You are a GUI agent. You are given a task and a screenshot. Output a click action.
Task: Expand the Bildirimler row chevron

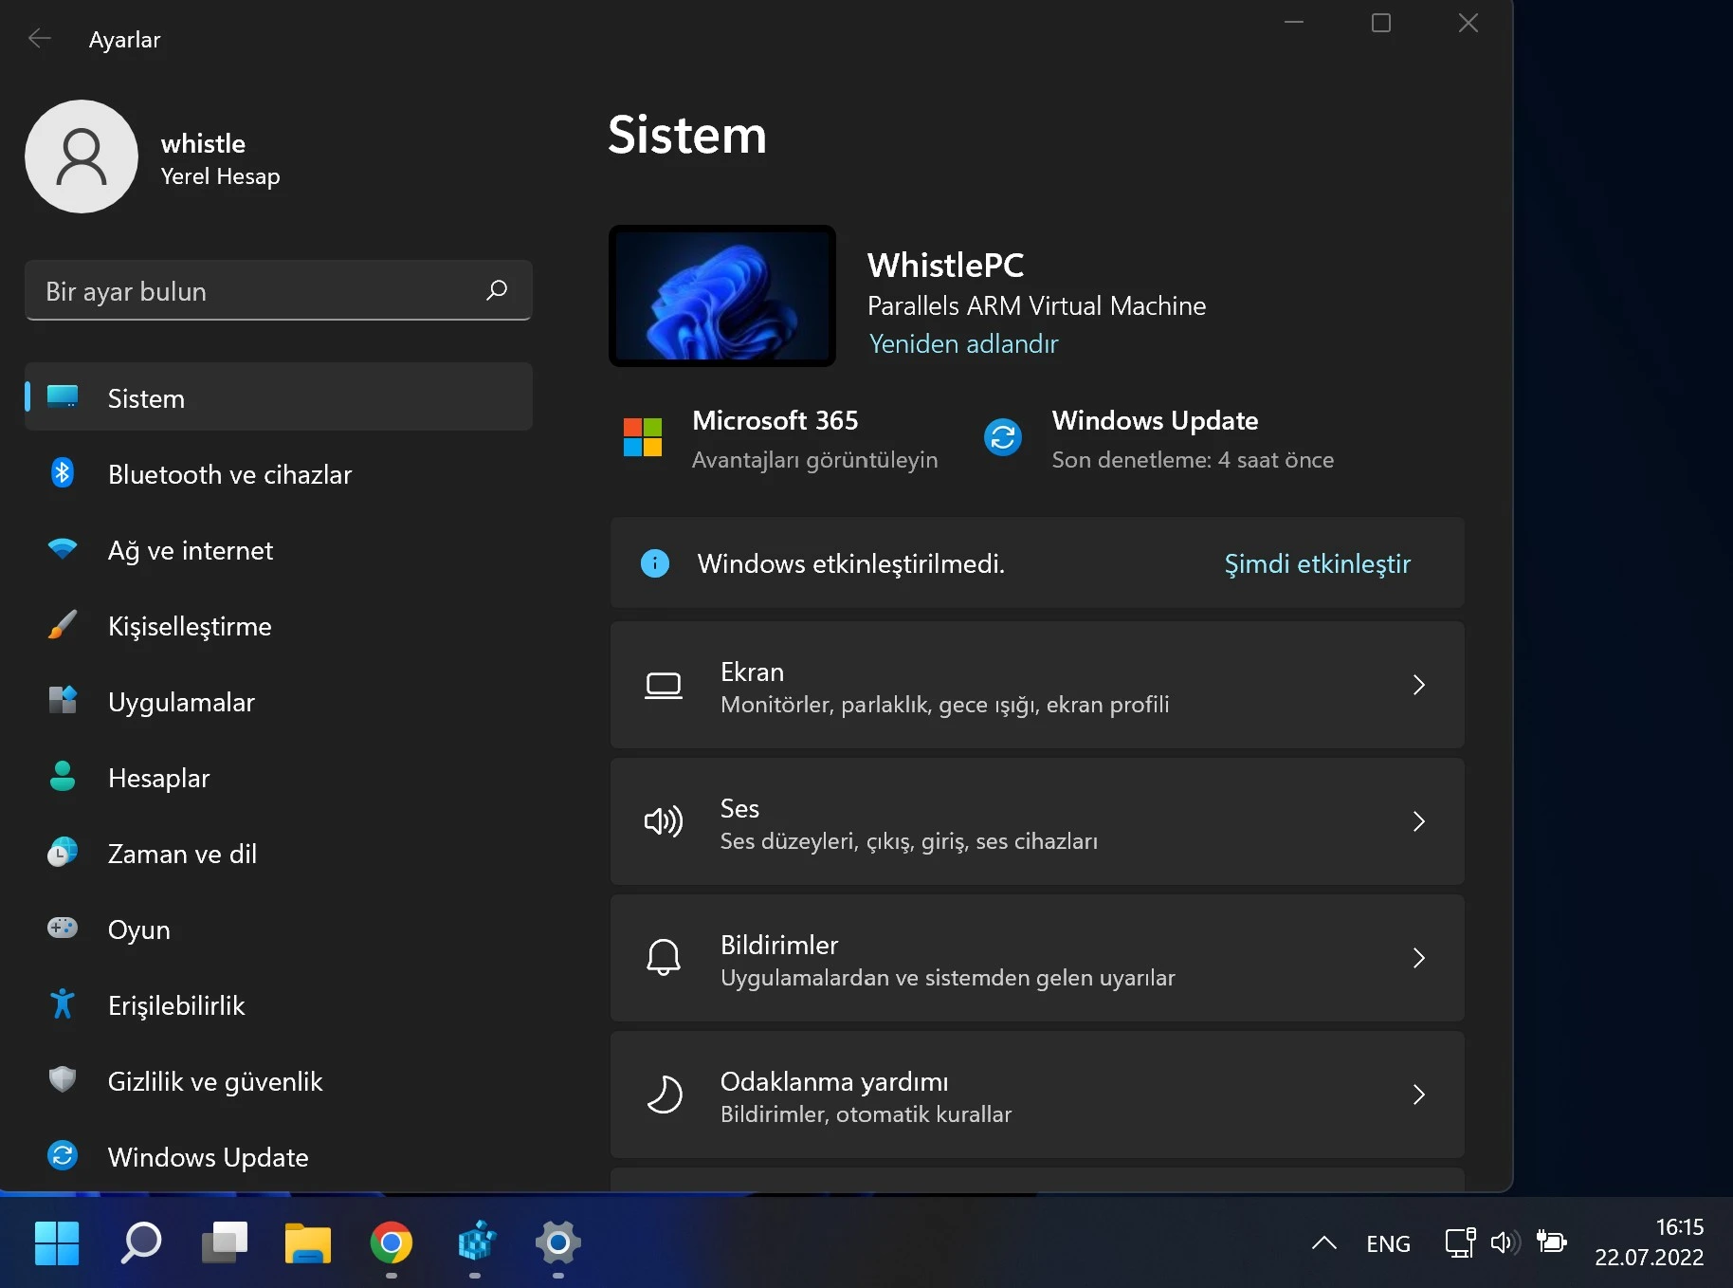coord(1419,958)
